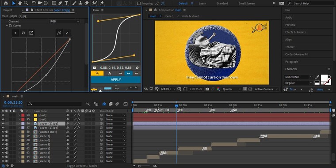Open the Regular font style dropdown

299,83
